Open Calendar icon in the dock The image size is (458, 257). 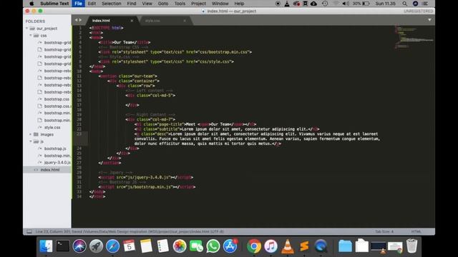[x=129, y=246]
